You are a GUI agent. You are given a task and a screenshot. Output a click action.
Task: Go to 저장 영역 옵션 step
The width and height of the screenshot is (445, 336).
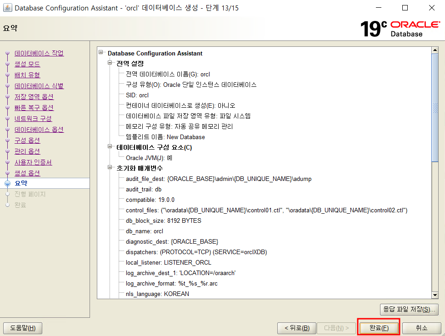(x=34, y=97)
